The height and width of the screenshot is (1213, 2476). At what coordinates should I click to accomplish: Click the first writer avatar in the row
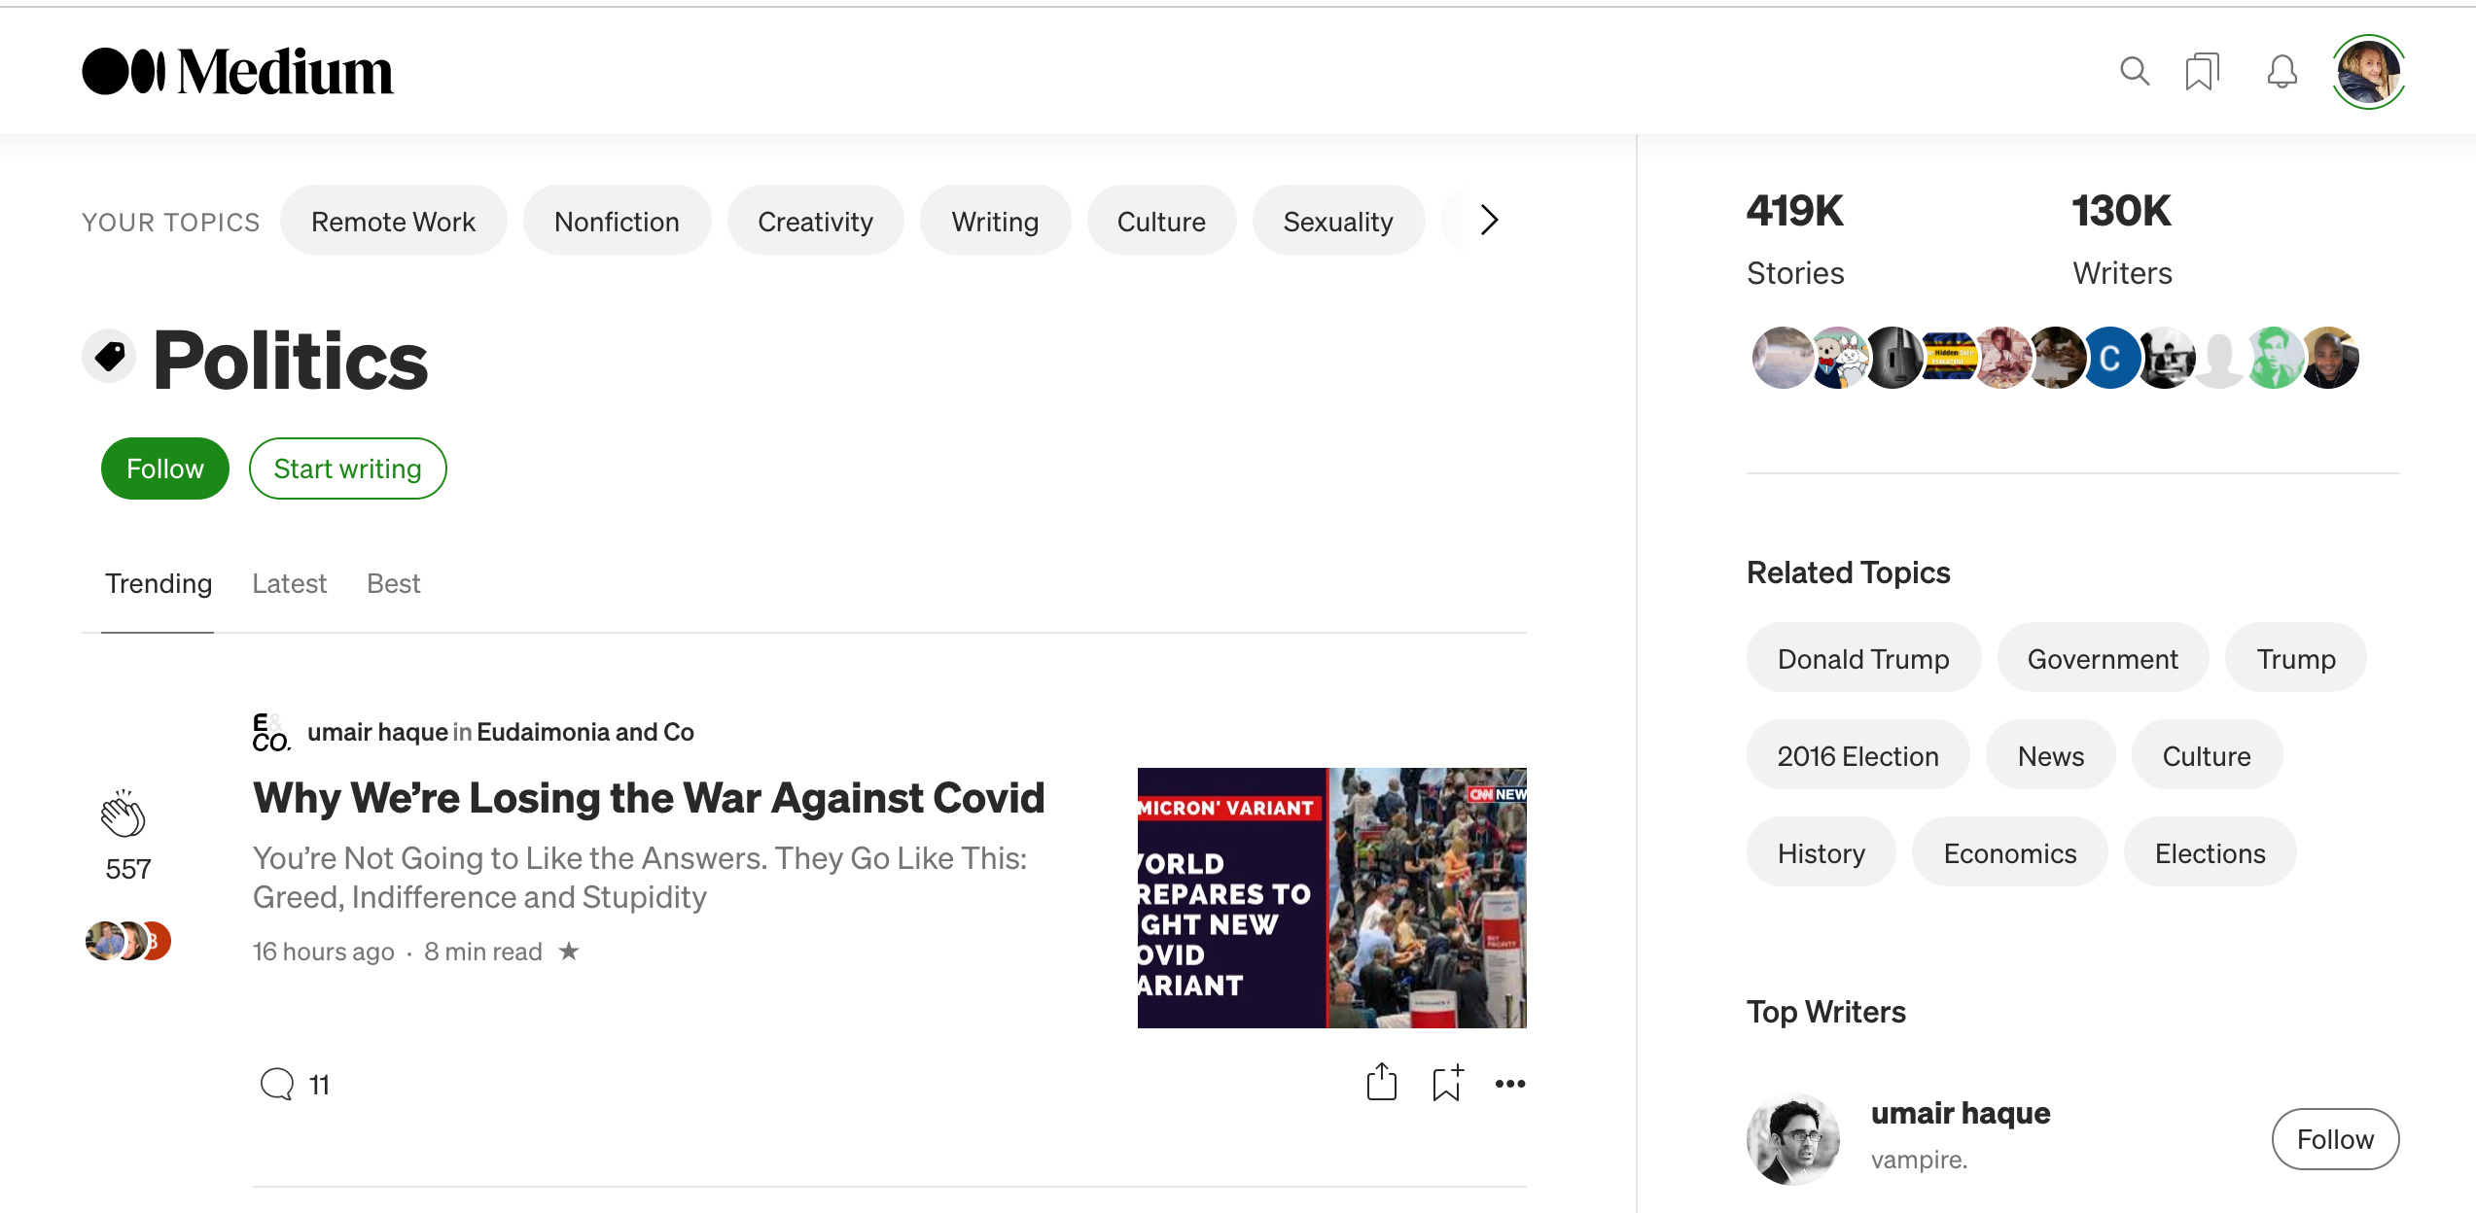(1782, 358)
